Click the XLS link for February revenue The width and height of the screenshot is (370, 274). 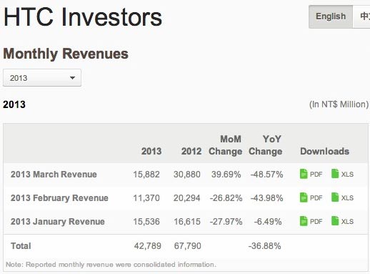tap(347, 198)
